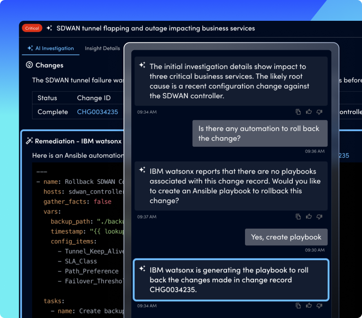Click the Status column header
This screenshot has height=318, width=362.
coord(47,98)
